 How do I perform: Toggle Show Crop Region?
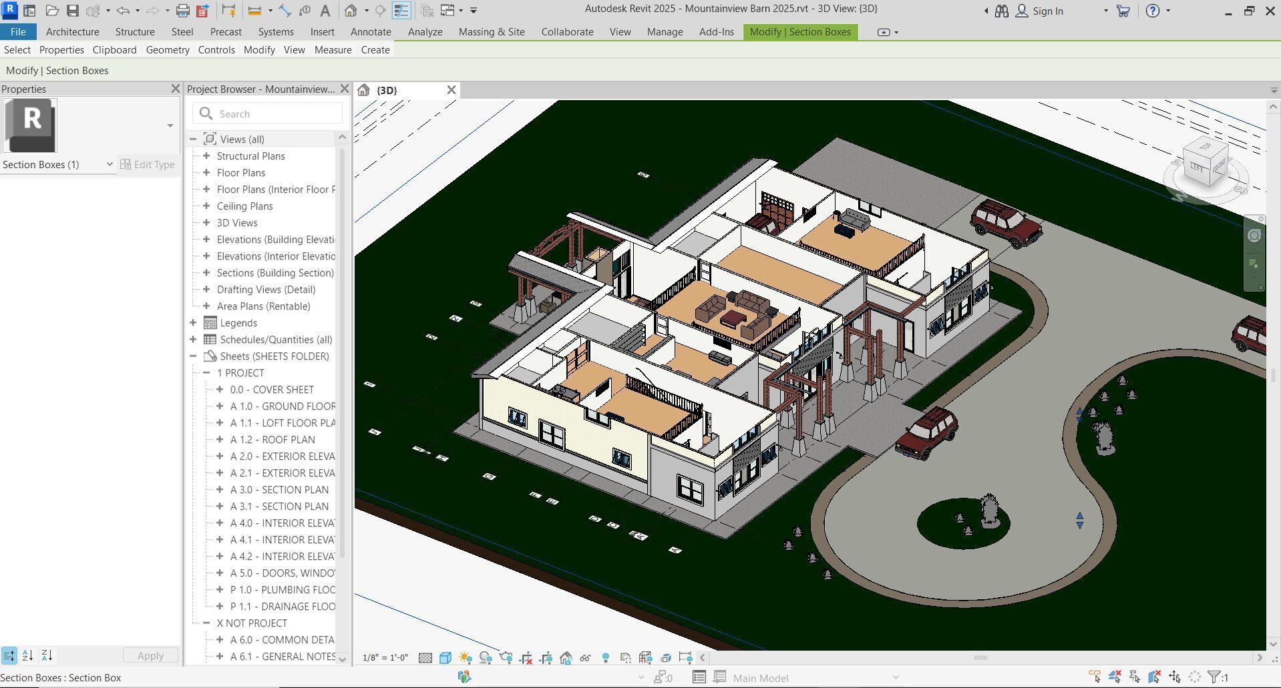tap(546, 658)
